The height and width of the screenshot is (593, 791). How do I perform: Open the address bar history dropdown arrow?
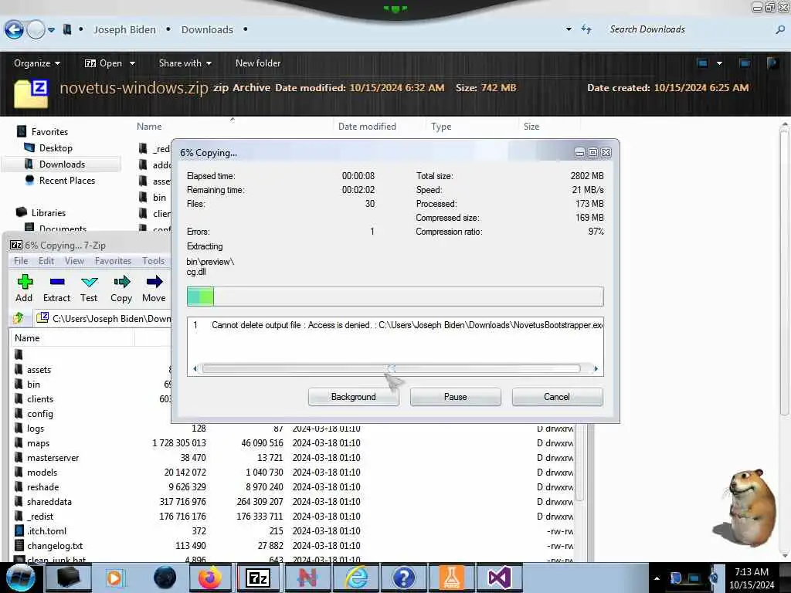569,29
